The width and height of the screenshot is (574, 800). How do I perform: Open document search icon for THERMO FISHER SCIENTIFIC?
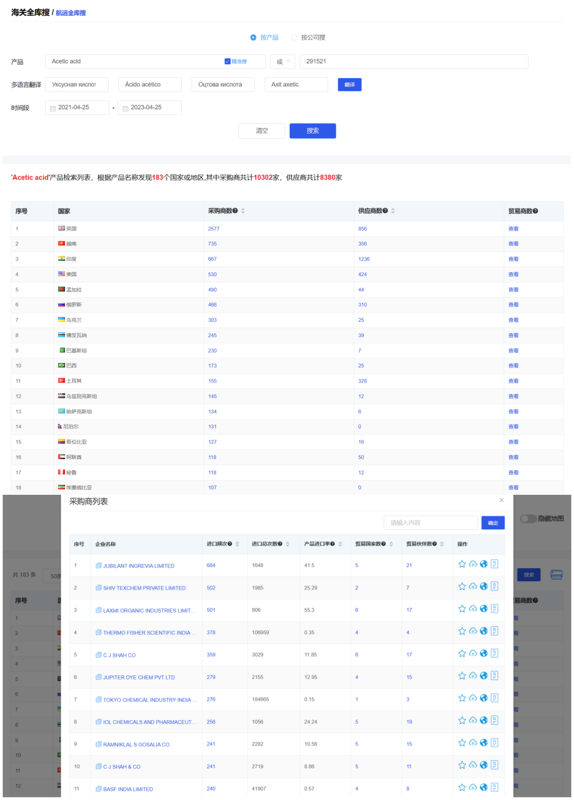495,632
